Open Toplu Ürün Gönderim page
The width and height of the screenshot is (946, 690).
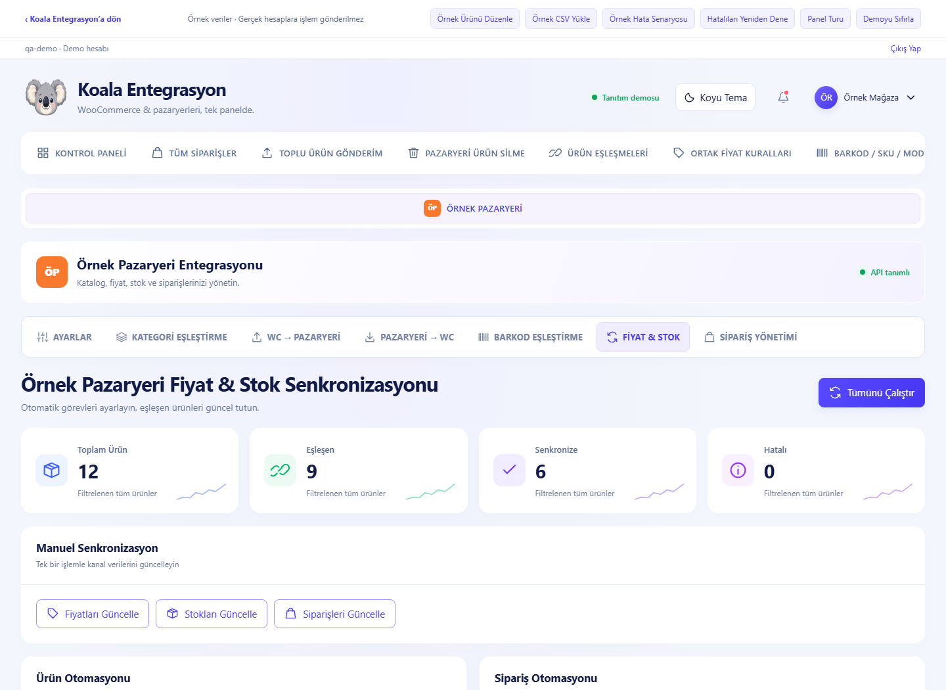pyautogui.click(x=322, y=153)
